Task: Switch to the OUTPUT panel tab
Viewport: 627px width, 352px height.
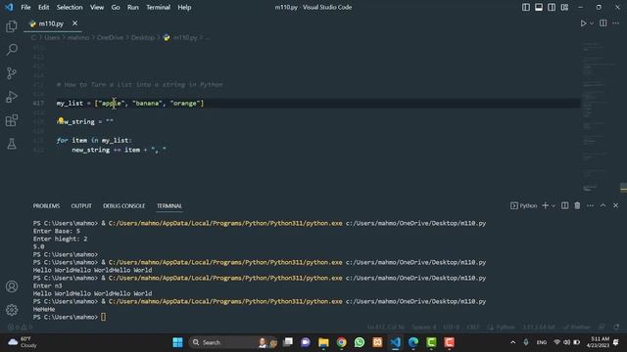Action: pos(81,206)
